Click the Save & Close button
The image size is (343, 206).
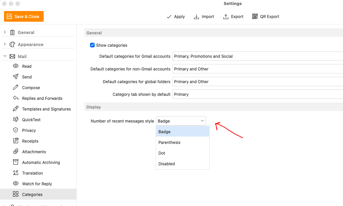coord(24,16)
